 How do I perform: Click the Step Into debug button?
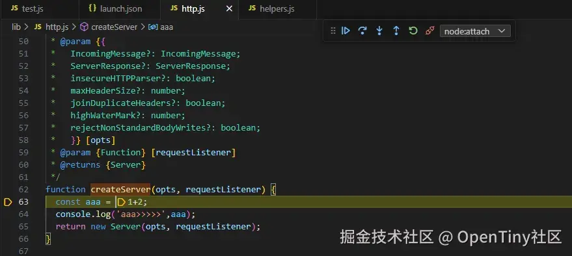[379, 31]
